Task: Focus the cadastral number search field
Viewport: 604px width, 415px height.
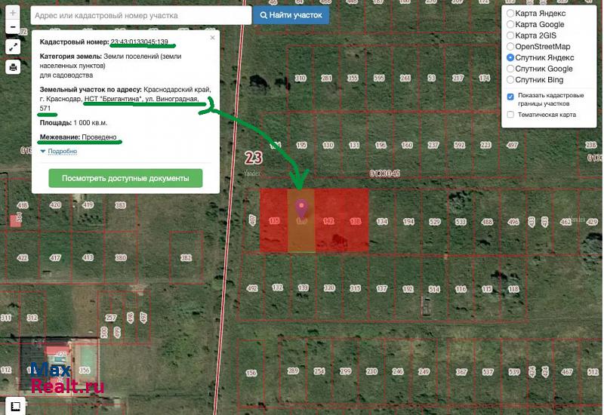Action: coord(141,15)
